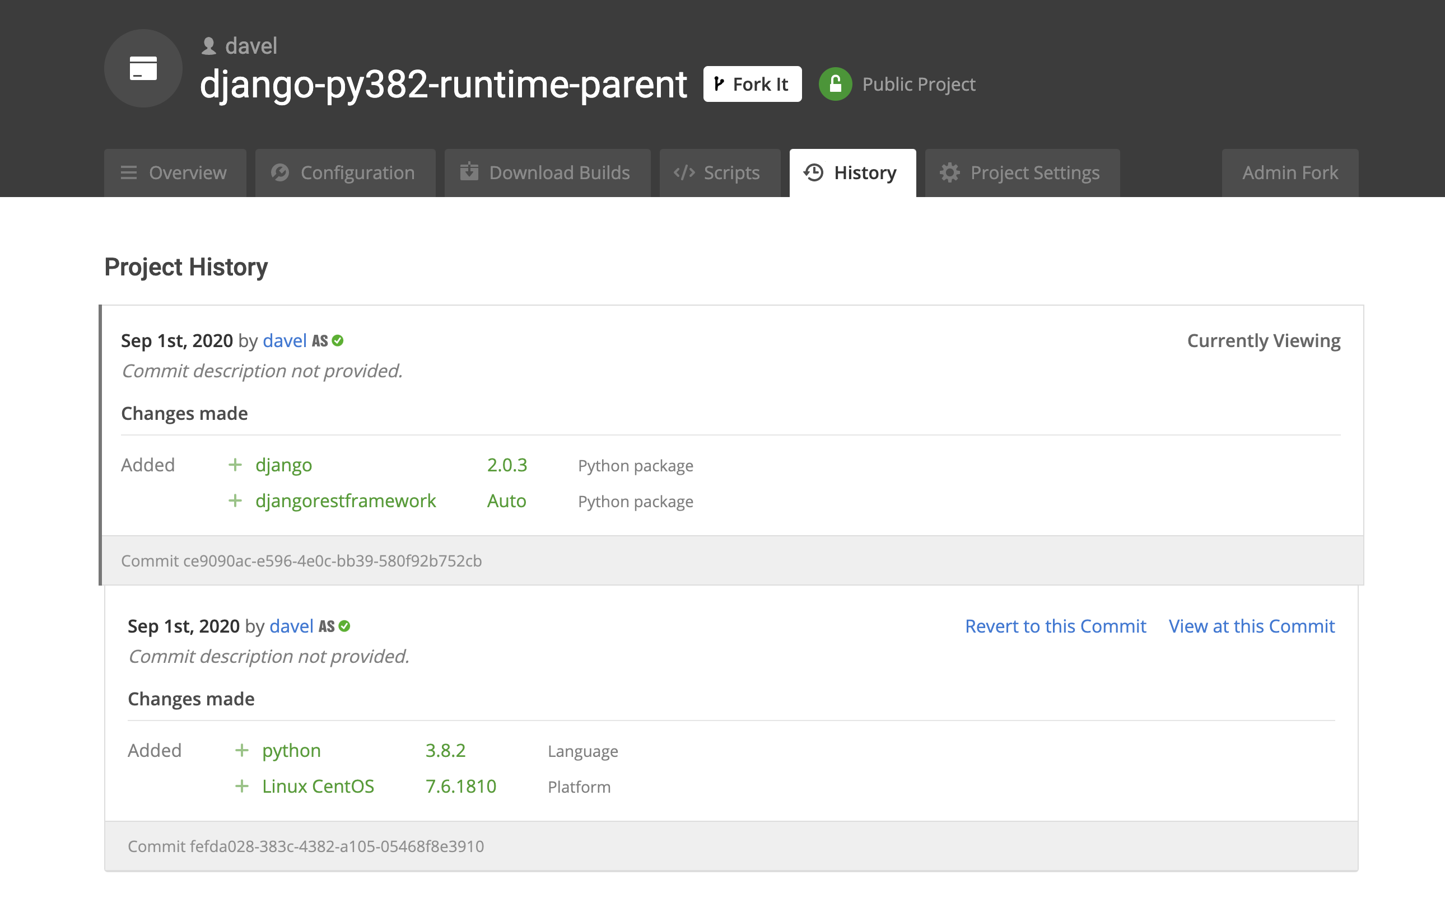Click the plus icon beside django

pyautogui.click(x=235, y=465)
